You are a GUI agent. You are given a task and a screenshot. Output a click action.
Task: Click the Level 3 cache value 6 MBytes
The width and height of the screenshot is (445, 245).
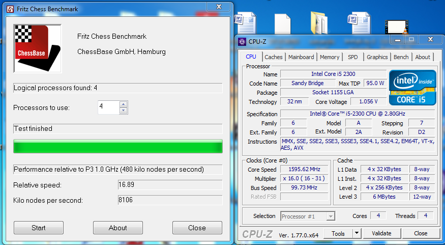[384, 197]
